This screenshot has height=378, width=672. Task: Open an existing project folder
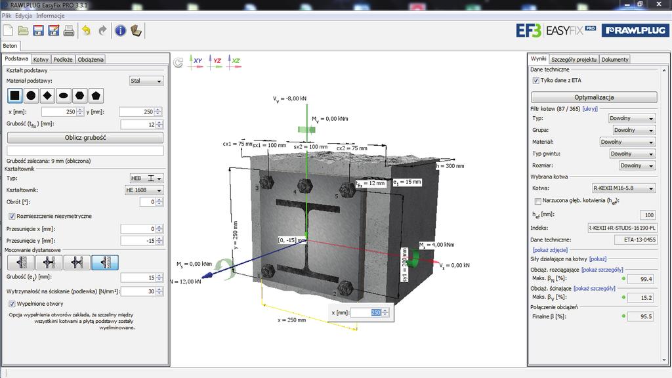point(23,30)
